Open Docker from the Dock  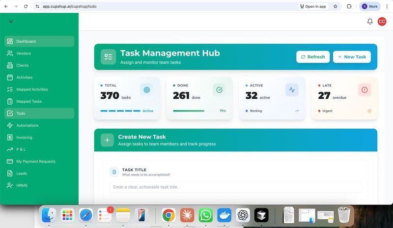pyautogui.click(x=225, y=215)
